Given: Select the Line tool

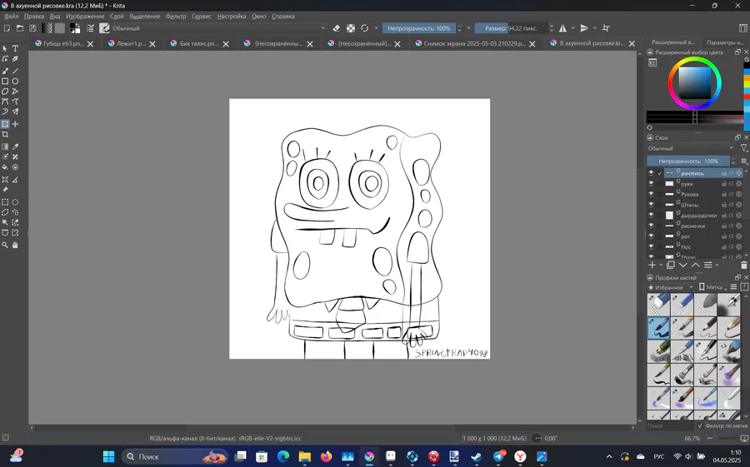Looking at the screenshot, I should pyautogui.click(x=15, y=71).
